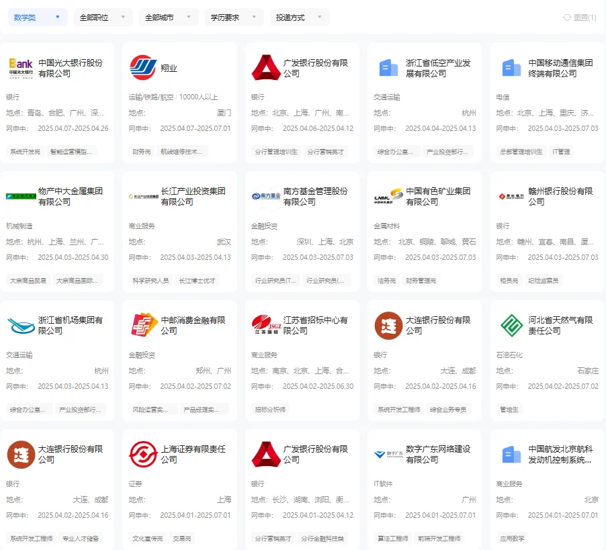Click 大连银行 logo on the 专业人才储备 card
This screenshot has width=606, height=550.
tap(21, 454)
